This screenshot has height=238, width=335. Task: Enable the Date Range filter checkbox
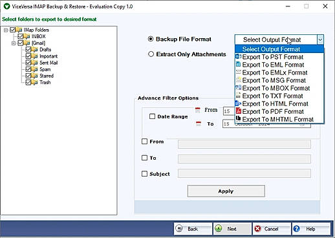click(x=152, y=116)
